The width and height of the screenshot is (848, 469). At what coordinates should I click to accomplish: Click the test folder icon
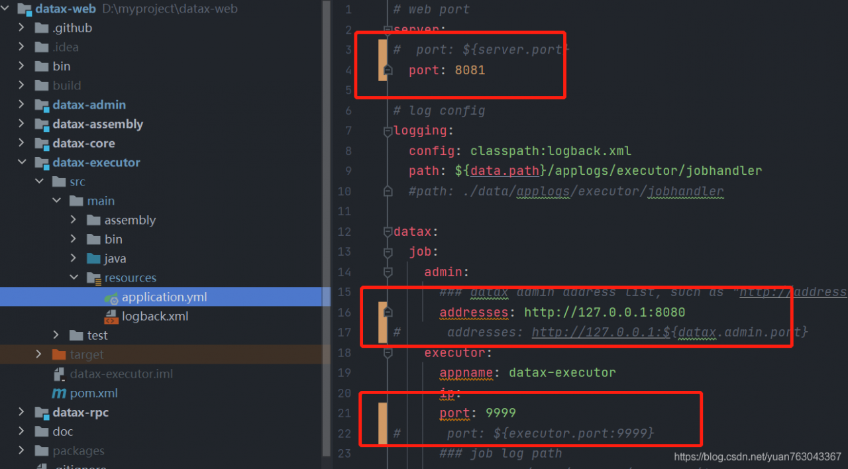click(x=76, y=335)
